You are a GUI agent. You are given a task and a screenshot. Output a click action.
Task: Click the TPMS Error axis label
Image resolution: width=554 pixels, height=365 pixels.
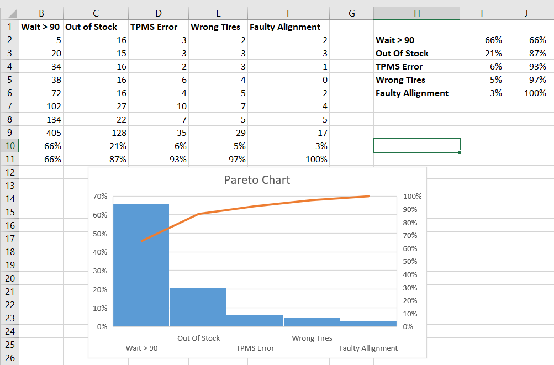coord(255,348)
